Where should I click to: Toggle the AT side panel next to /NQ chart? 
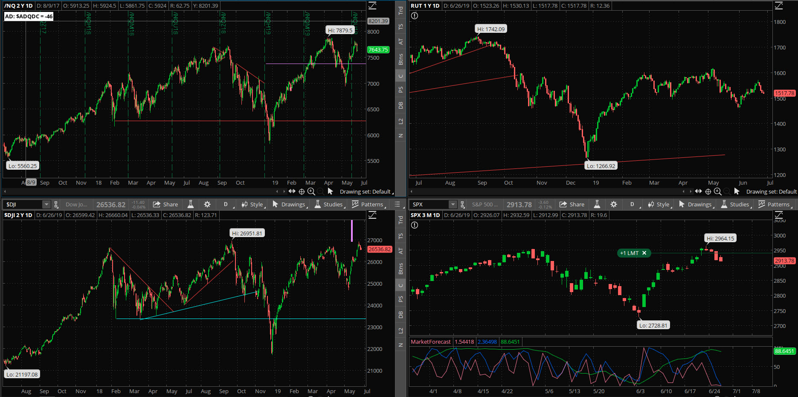point(400,42)
